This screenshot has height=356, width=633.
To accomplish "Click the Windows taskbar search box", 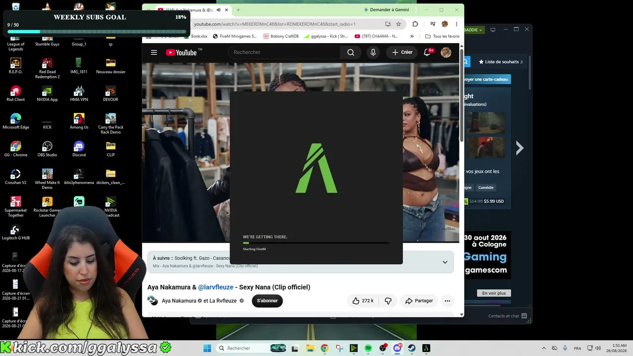I will pyautogui.click(x=252, y=349).
